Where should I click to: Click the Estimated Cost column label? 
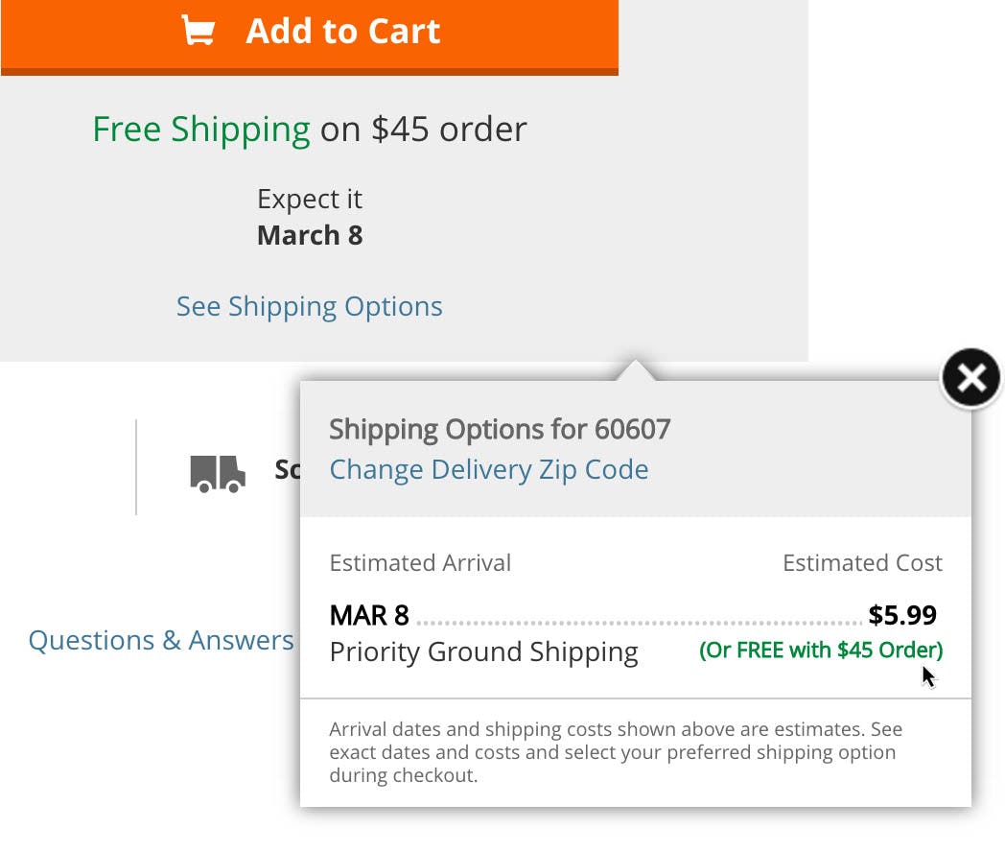(x=862, y=563)
